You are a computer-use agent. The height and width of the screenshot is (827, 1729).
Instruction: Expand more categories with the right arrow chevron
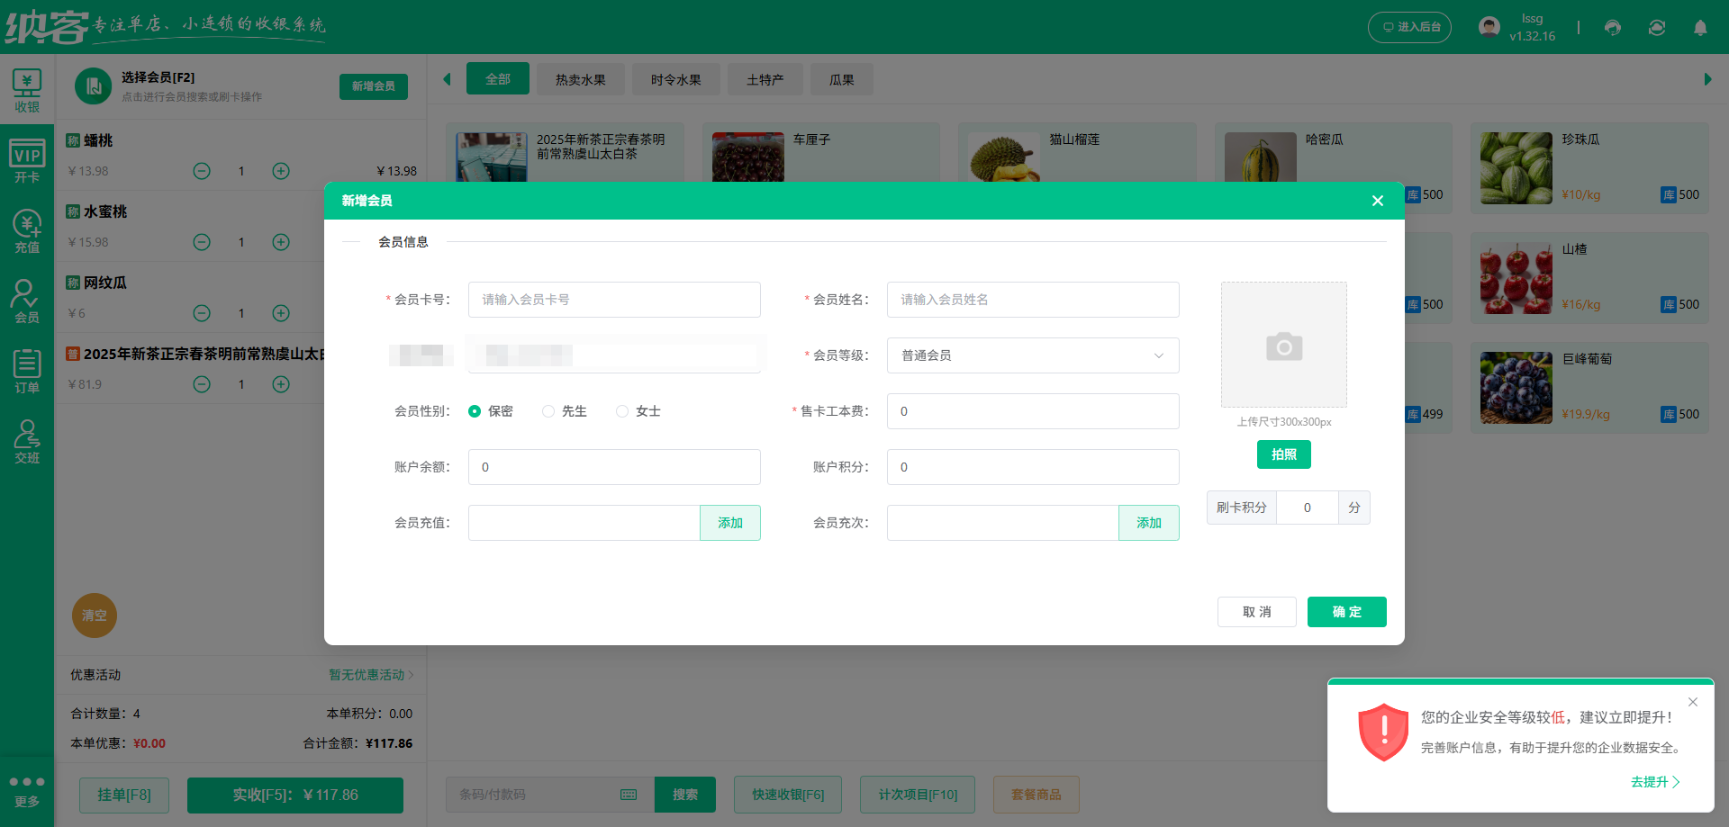[x=1708, y=79]
